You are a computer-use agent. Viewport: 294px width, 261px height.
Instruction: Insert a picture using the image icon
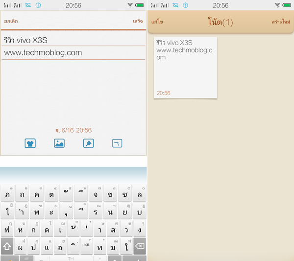[x=59, y=143]
